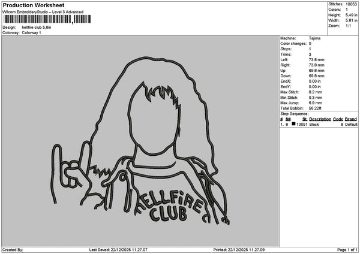Click the 'Colorway 1' value
This screenshot has width=360, height=254.
(31, 33)
